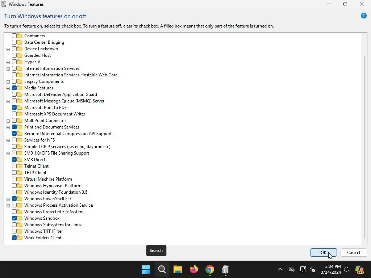Expand Internet Information Services node

8,69
